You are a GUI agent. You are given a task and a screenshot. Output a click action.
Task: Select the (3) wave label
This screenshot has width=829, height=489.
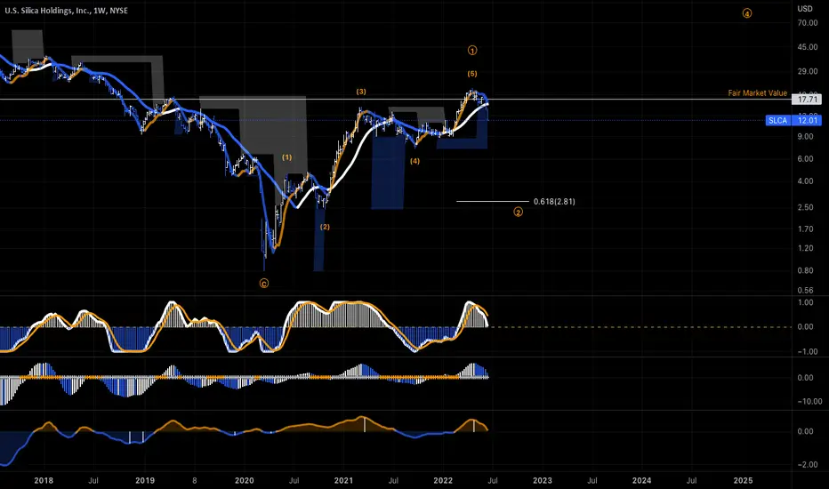pyautogui.click(x=360, y=92)
